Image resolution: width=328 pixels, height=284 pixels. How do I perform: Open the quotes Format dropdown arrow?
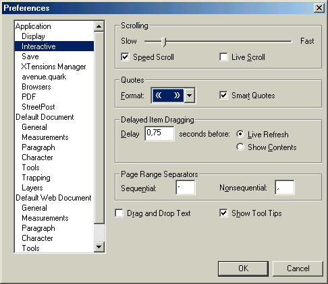click(x=190, y=96)
